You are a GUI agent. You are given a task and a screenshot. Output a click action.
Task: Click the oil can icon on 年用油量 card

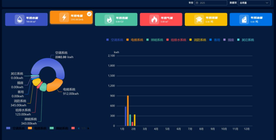pos(244,20)
